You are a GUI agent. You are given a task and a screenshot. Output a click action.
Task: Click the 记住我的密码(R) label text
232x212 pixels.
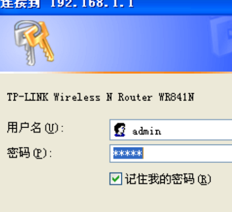pyautogui.click(x=168, y=179)
